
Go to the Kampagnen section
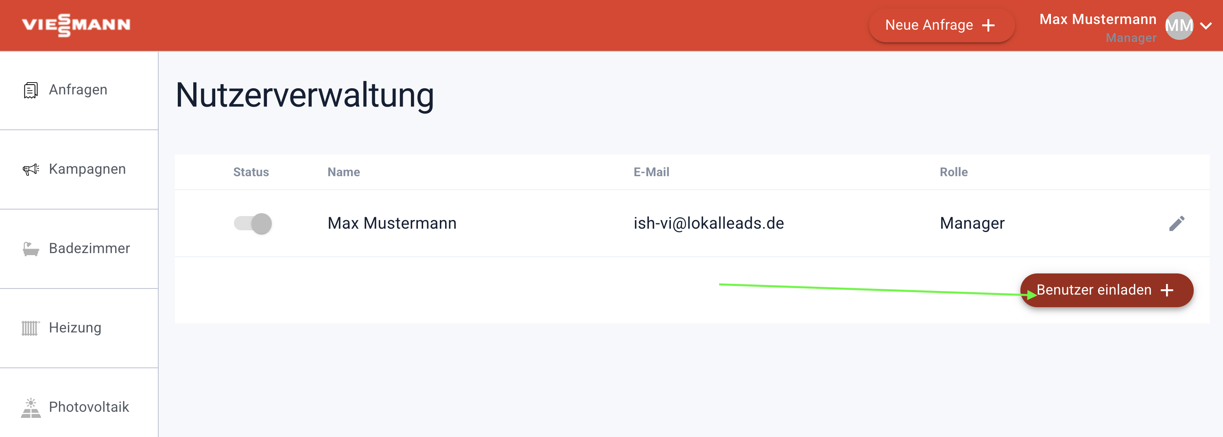(x=87, y=169)
